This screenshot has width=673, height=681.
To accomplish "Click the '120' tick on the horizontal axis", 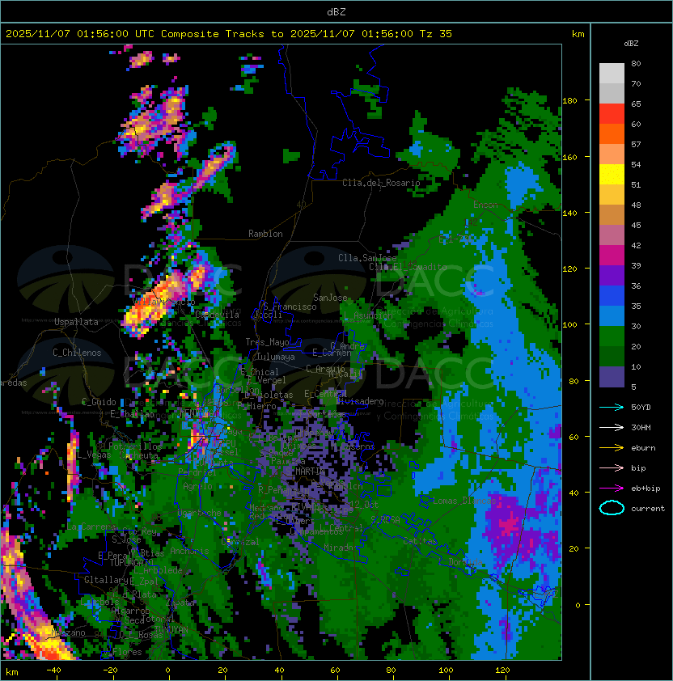I will click(x=502, y=670).
